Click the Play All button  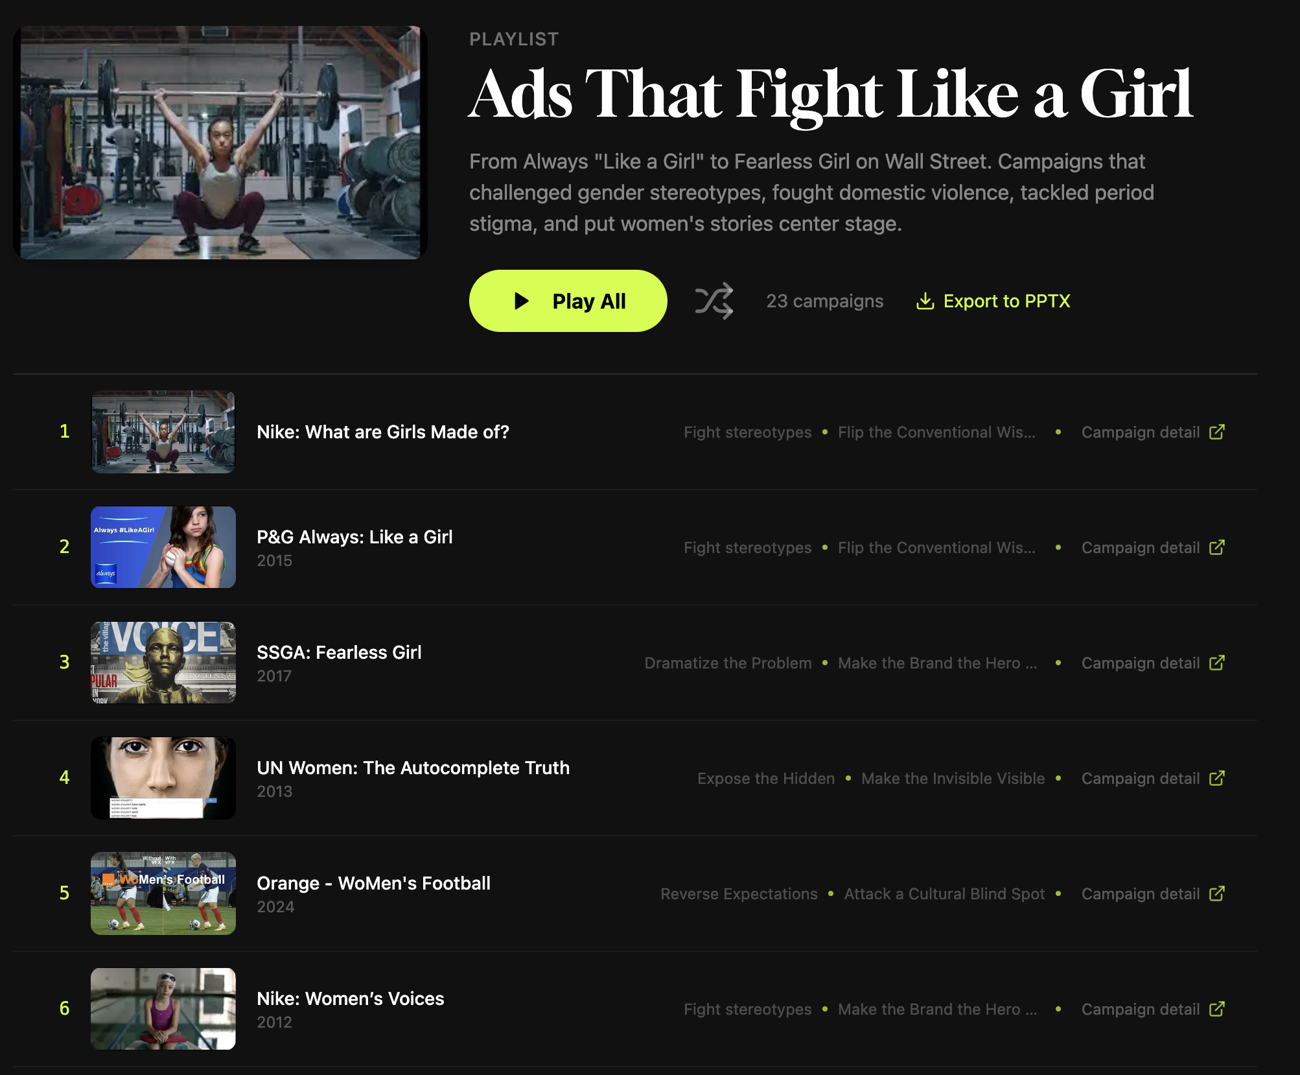(568, 301)
